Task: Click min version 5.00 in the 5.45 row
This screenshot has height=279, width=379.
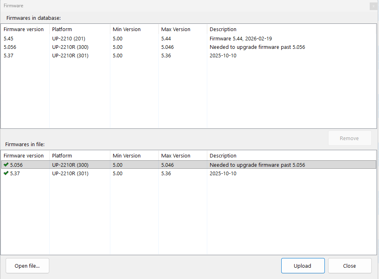Action: pos(118,39)
